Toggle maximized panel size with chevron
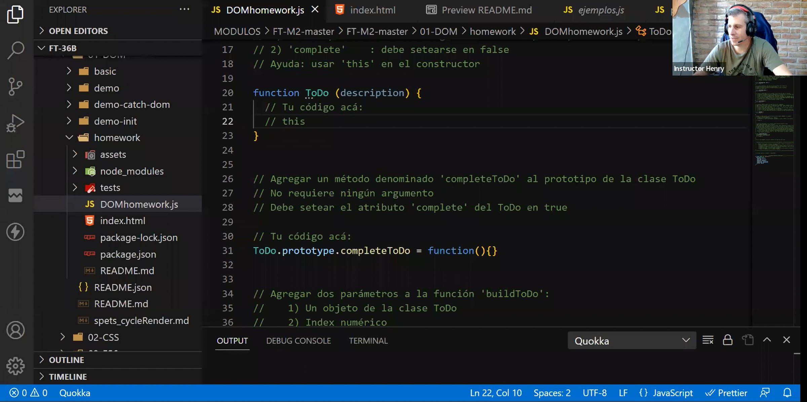This screenshot has width=807, height=402. (x=767, y=340)
